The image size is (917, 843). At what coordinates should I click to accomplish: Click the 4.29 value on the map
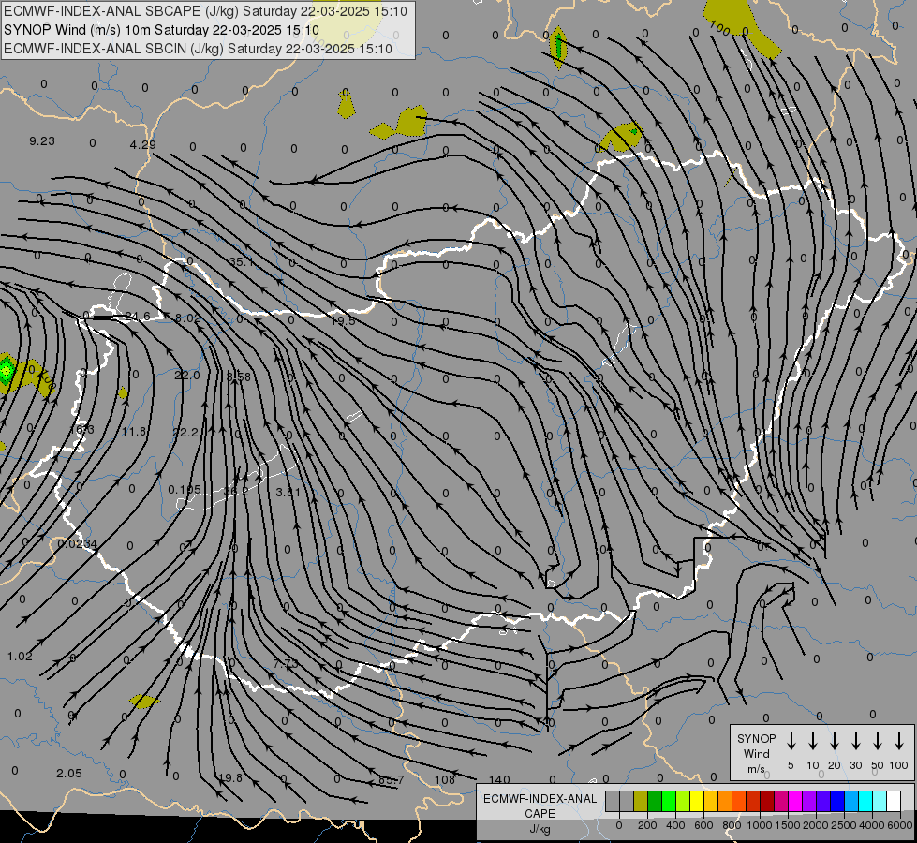(x=142, y=144)
